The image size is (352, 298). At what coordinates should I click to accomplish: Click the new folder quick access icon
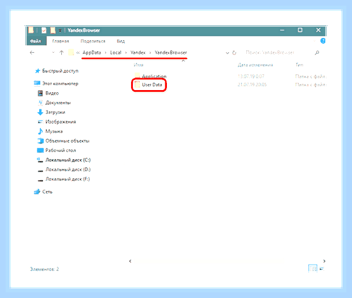[x=53, y=30]
